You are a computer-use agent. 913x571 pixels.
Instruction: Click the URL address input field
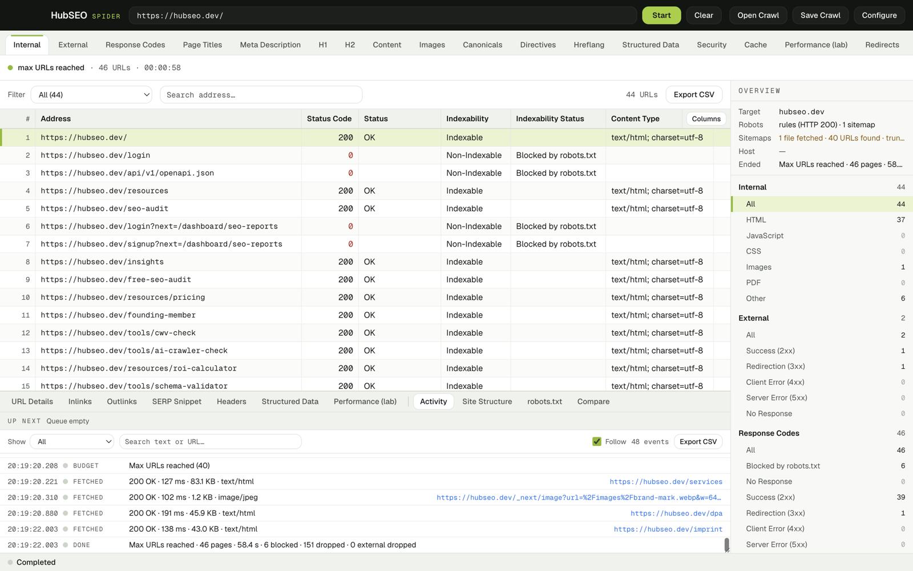[382, 15]
